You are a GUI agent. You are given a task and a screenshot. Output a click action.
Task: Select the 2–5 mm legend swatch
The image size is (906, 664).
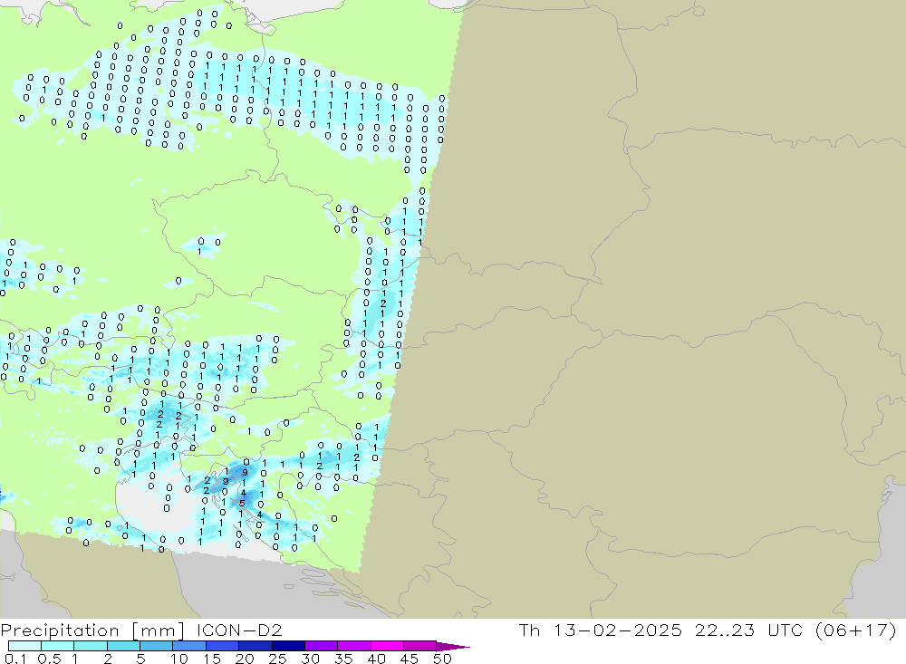(123, 646)
